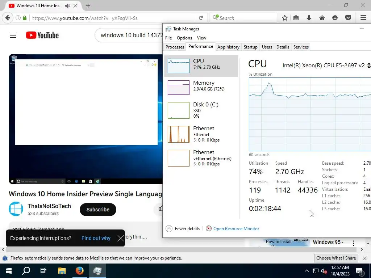Click the How to Install video thumbnail
Image resolution: width=371 pixels, height=278 pixels.
pyautogui.click(x=280, y=243)
